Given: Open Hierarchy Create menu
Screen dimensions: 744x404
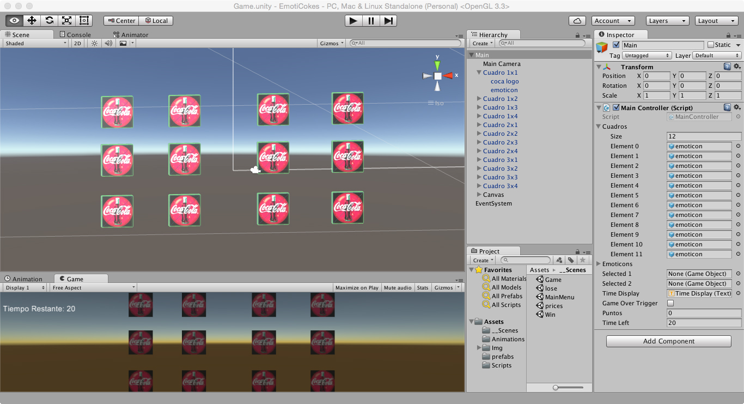Looking at the screenshot, I should 483,43.
